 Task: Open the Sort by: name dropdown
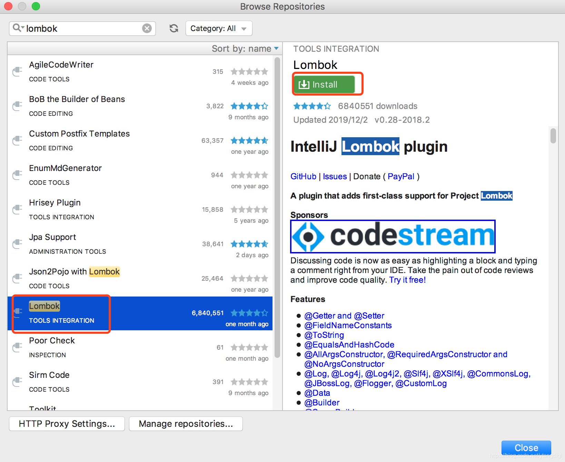pos(245,49)
